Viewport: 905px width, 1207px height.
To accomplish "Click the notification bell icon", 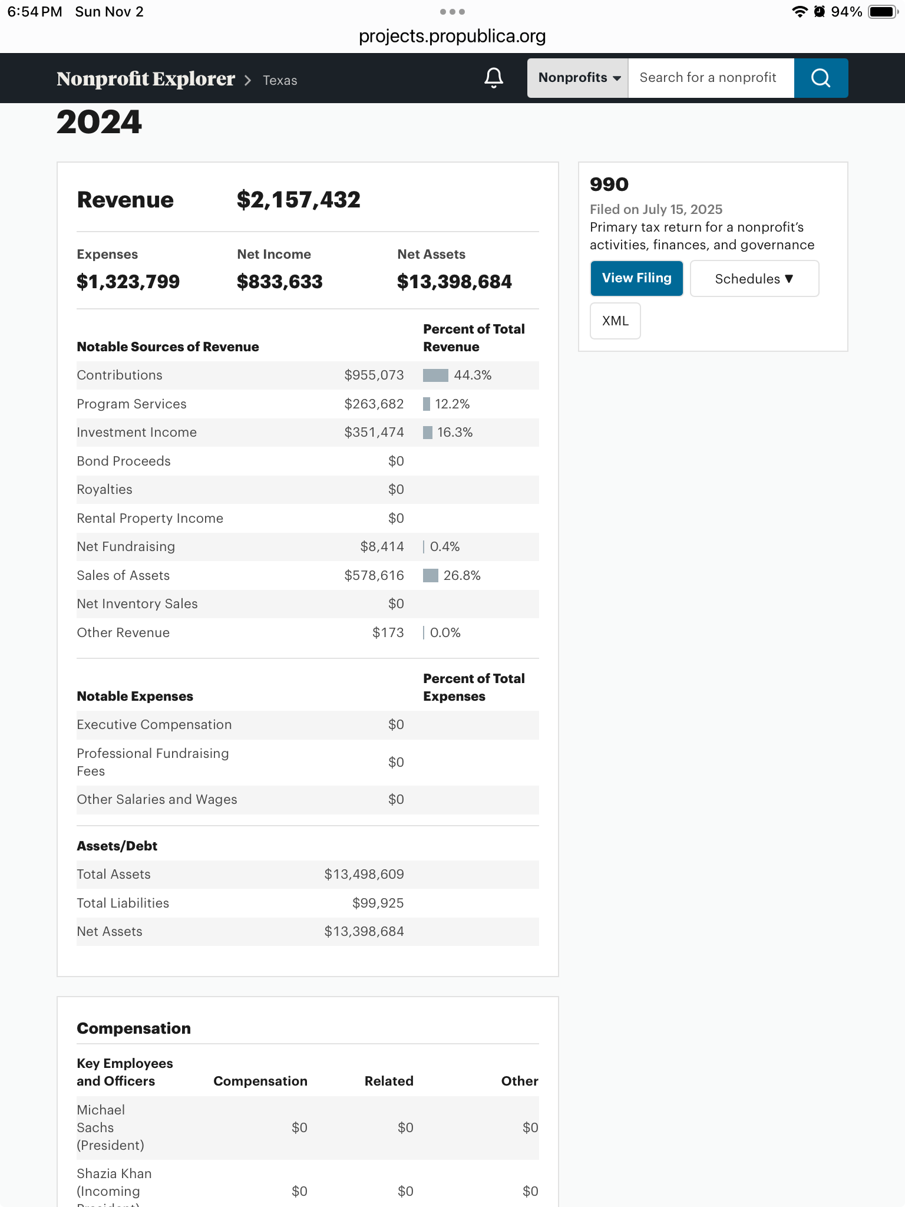I will [494, 78].
